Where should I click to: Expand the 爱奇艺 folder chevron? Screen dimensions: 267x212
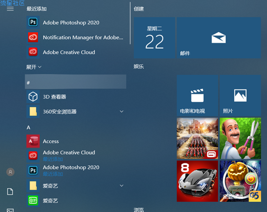121,186
